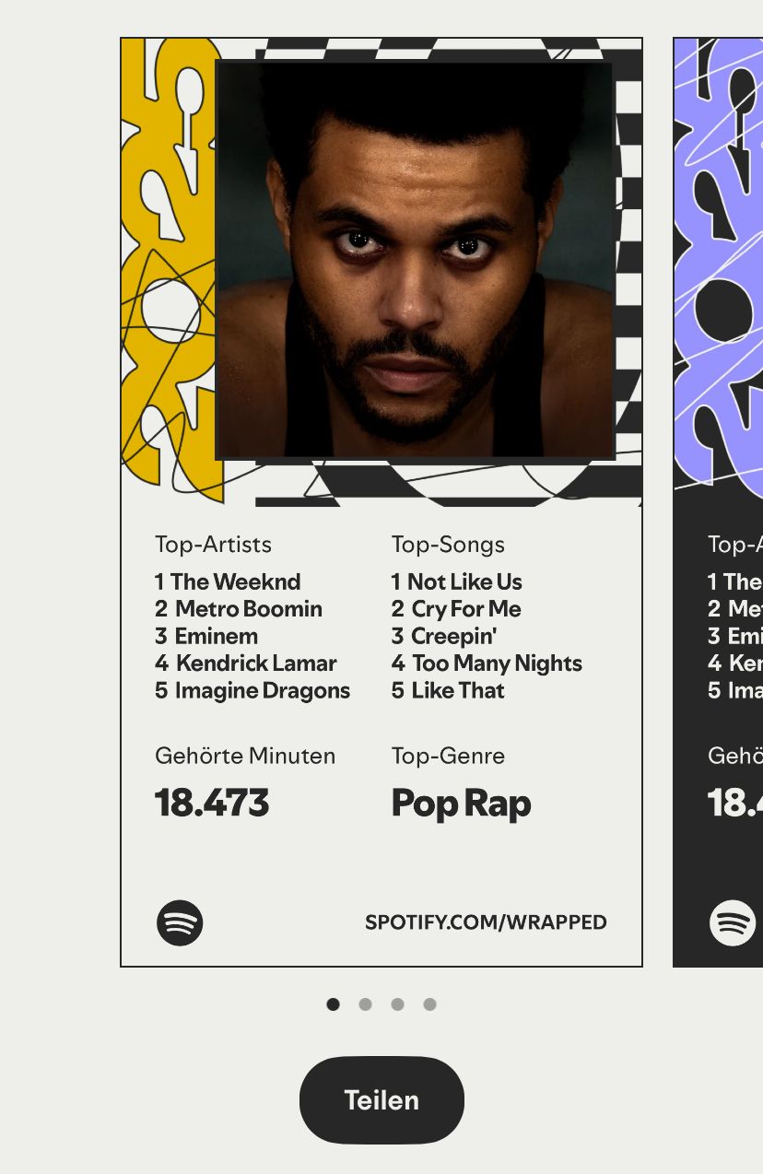Screen dimensions: 763x1174
Task: Click top artist The Weeknd
Action: point(228,582)
